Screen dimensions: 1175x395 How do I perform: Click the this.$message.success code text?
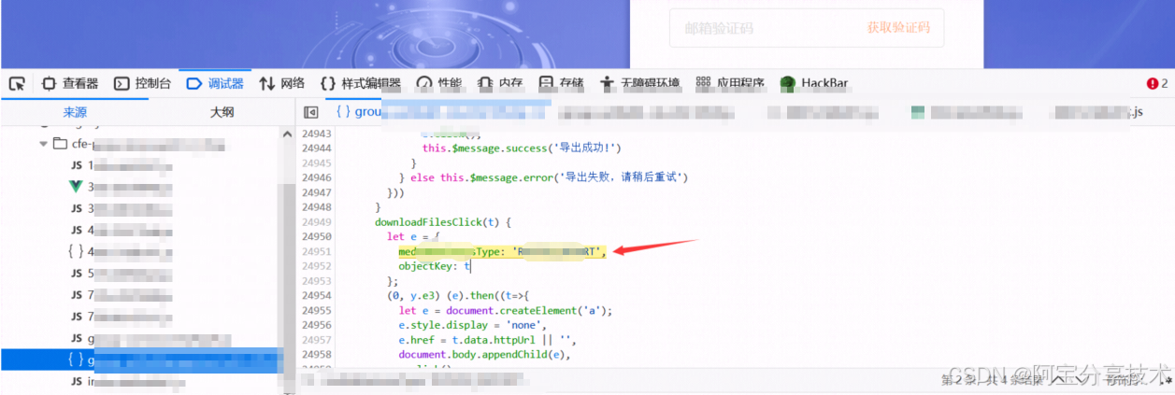[x=522, y=148]
